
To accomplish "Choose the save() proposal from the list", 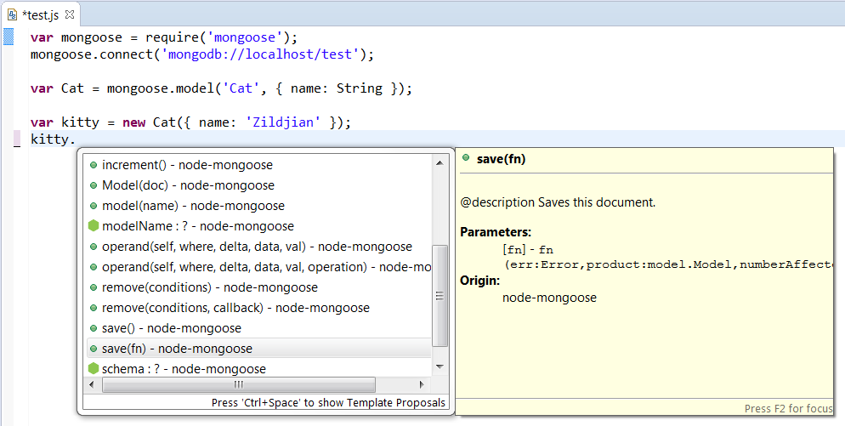I will pyautogui.click(x=171, y=328).
